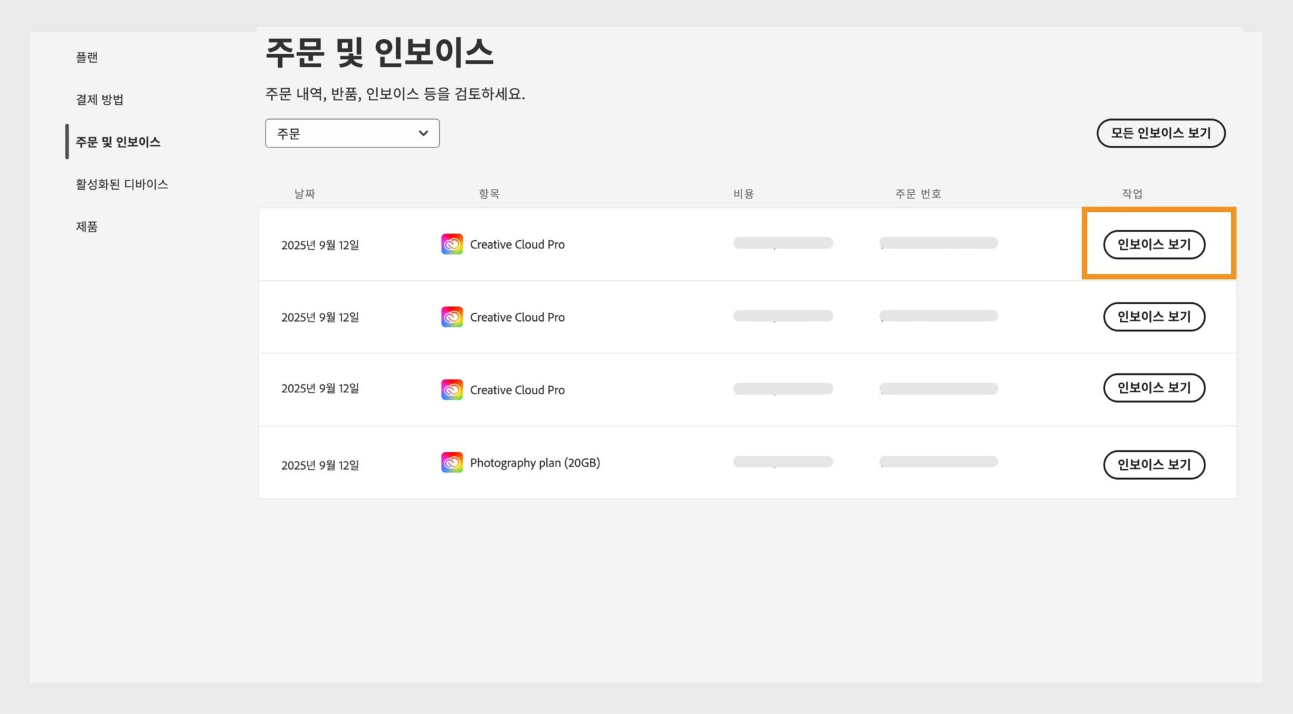Open the 플랜 sidebar section
Image resolution: width=1293 pixels, height=714 pixels.
[86, 57]
